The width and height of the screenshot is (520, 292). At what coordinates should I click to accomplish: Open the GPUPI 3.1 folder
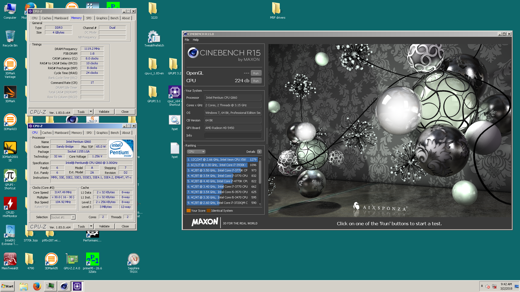[154, 94]
